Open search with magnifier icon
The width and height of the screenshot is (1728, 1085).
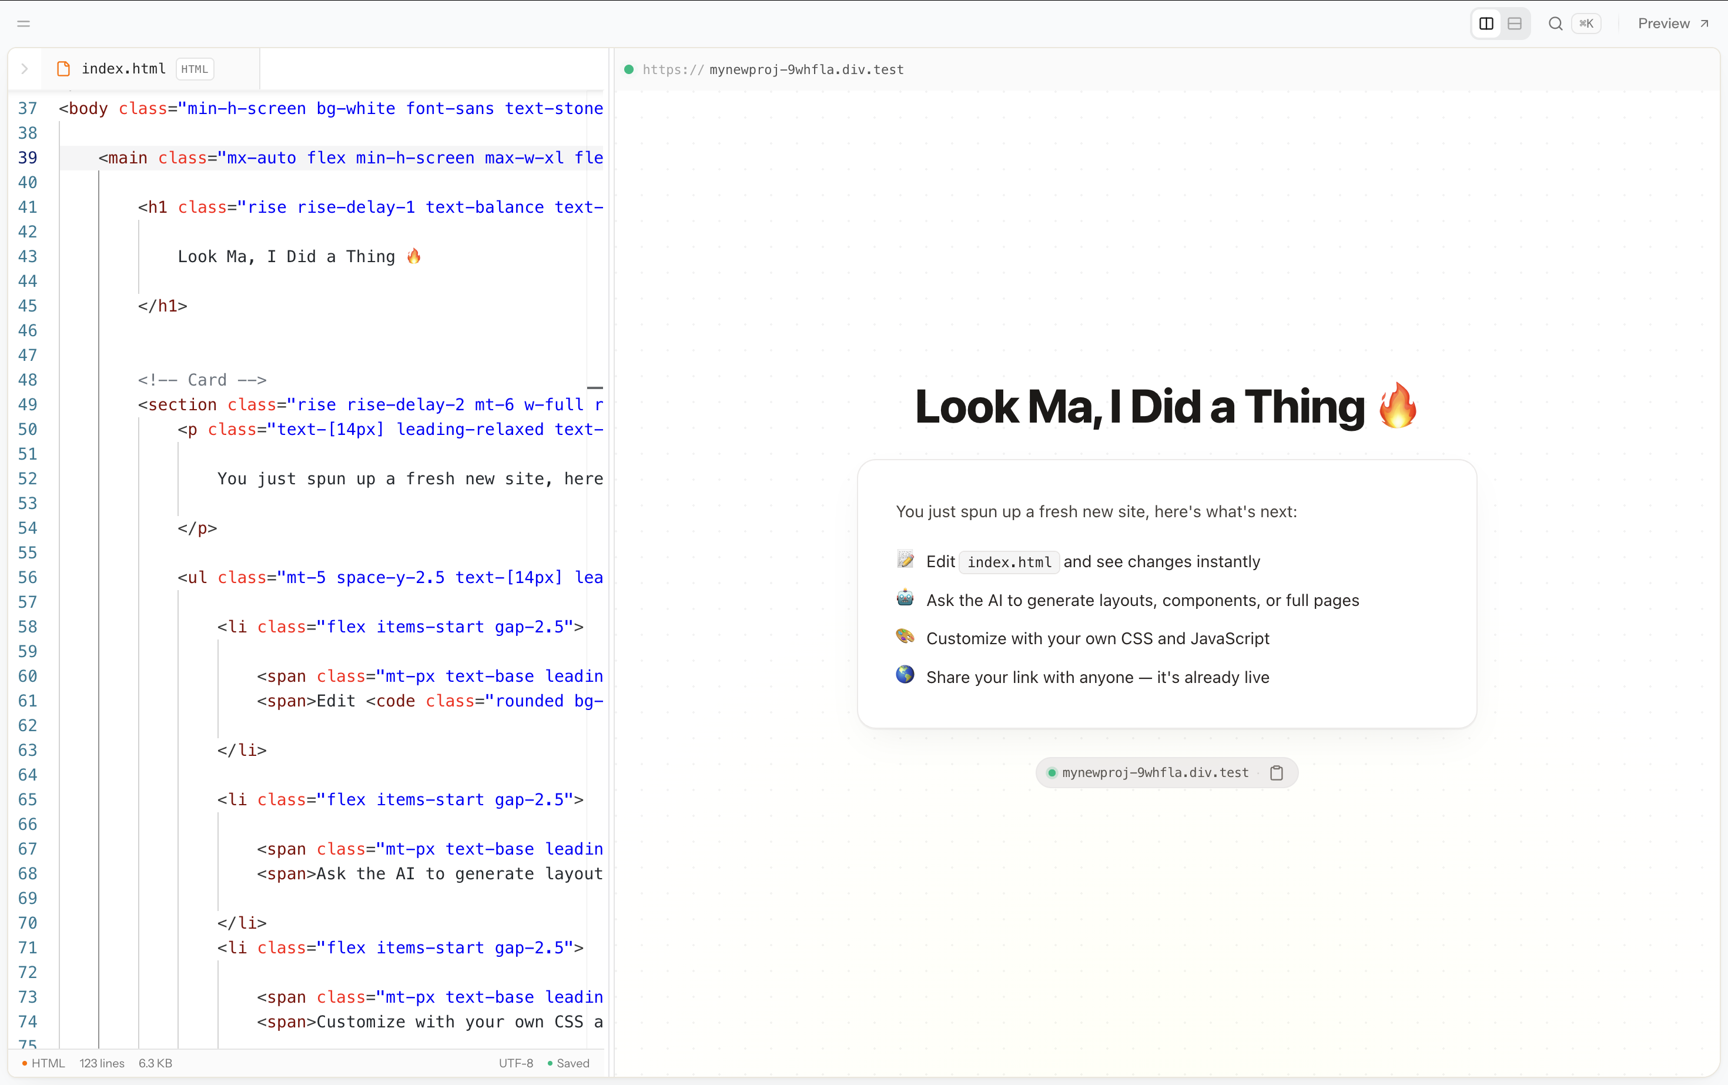[1555, 24]
